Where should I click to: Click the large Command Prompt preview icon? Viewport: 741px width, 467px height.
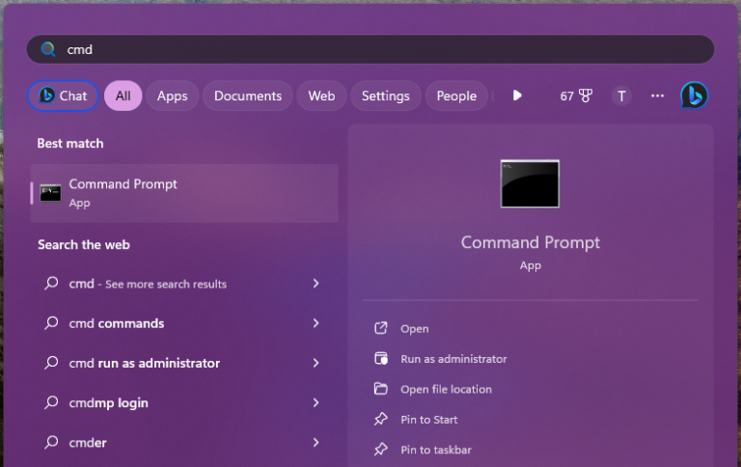[530, 184]
